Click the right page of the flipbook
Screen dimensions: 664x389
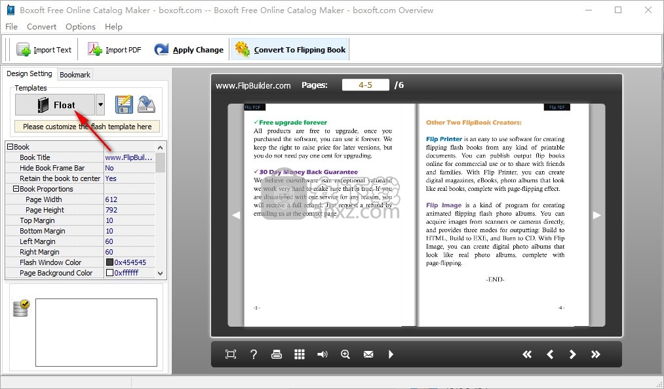click(x=503, y=215)
